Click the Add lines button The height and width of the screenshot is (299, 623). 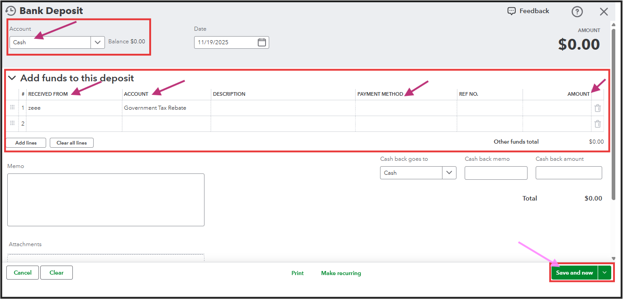pos(26,143)
